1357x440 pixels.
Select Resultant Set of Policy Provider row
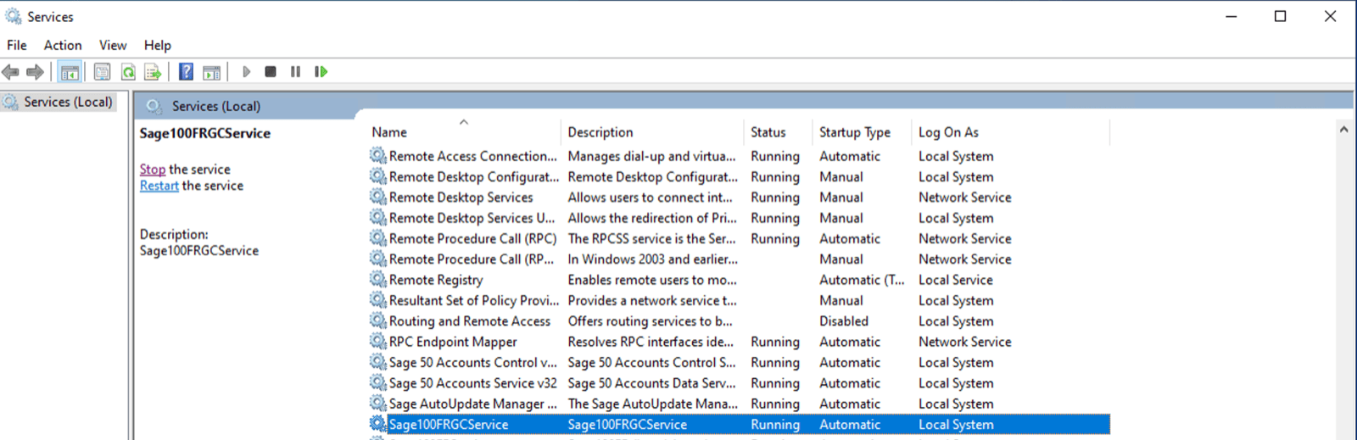tap(739, 300)
